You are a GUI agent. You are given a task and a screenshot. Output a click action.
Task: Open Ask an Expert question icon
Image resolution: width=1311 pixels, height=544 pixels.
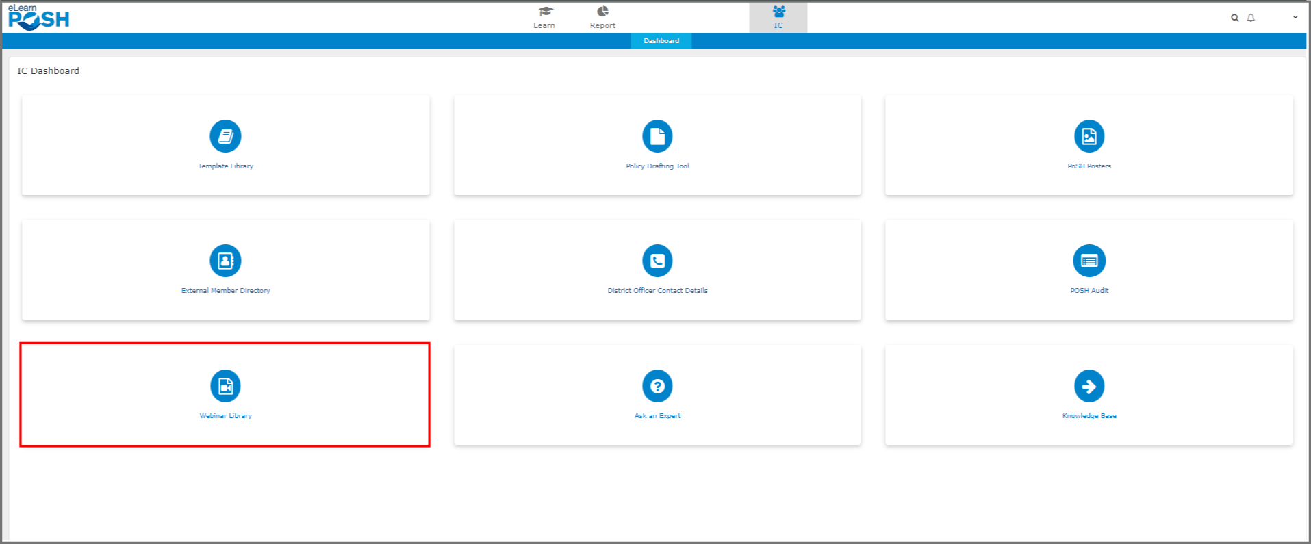coord(657,386)
